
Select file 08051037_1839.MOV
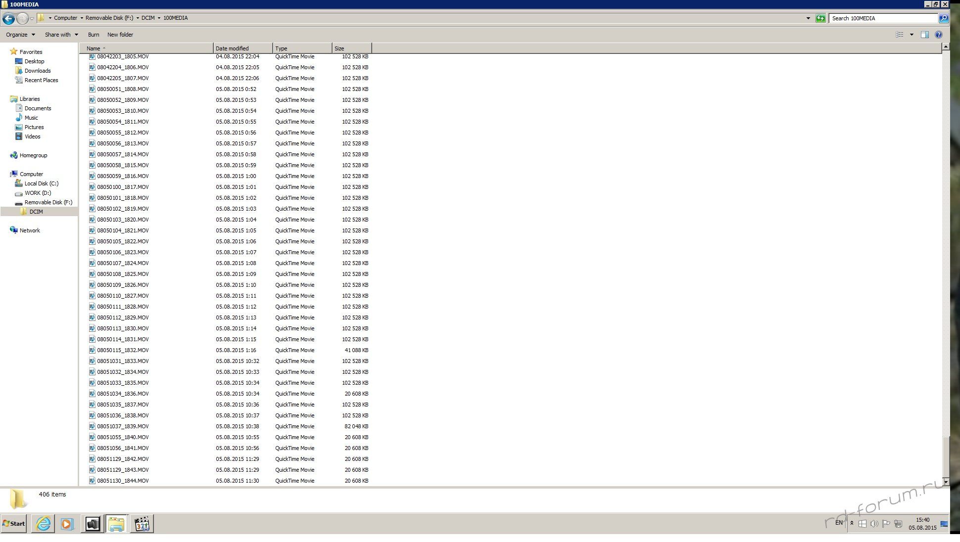[x=123, y=426]
